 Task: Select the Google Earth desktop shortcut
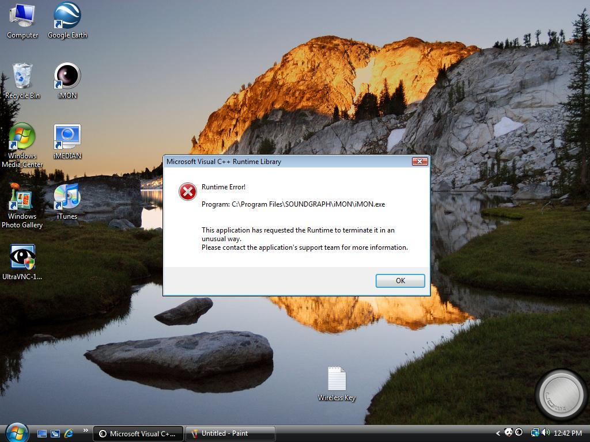67,21
